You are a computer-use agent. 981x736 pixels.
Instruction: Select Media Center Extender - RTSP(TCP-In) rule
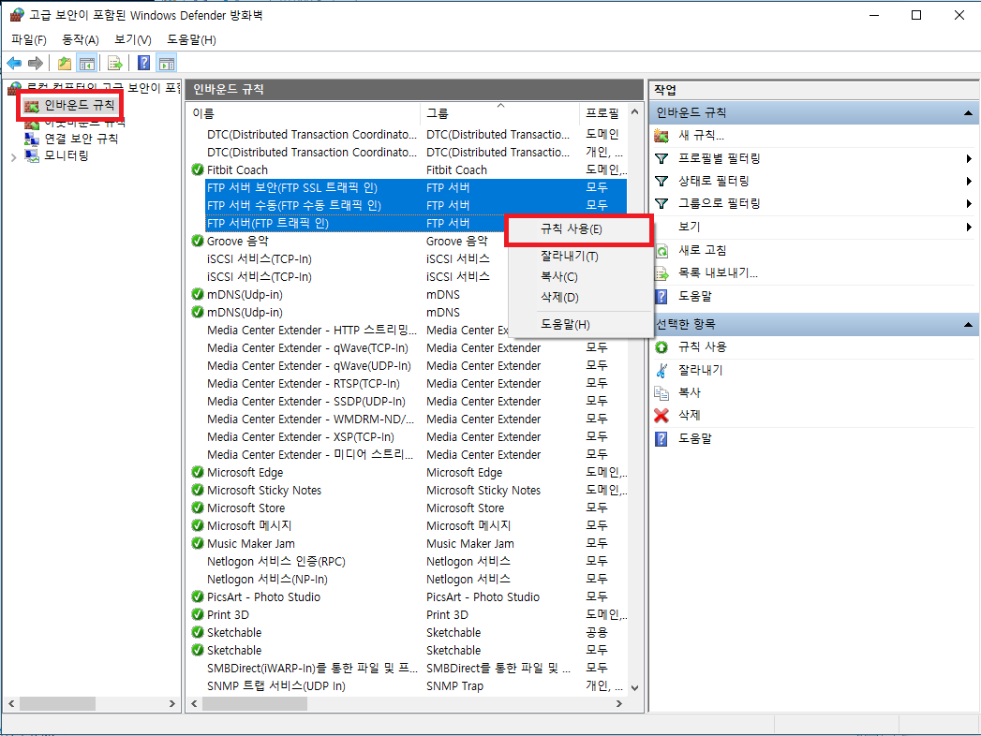407,383
